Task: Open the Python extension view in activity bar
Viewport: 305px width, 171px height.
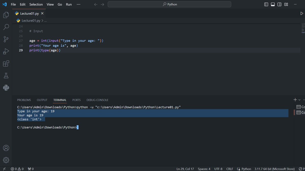Action: pos(6,88)
